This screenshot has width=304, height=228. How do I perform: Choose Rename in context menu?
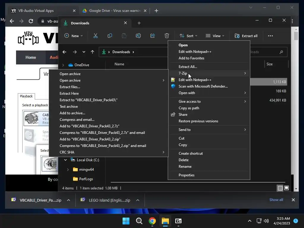(x=209, y=167)
